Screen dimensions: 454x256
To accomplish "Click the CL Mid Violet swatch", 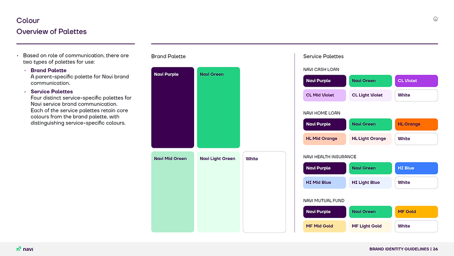I will click(x=325, y=96).
